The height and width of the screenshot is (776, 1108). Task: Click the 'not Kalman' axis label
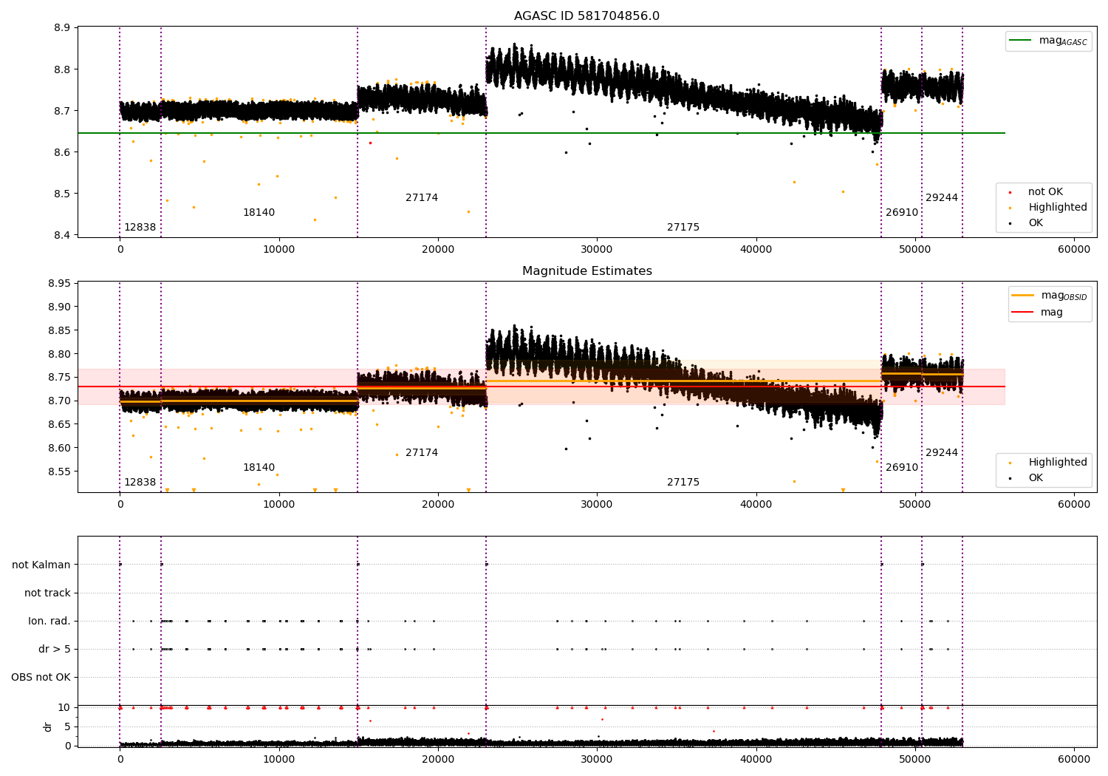click(x=41, y=565)
